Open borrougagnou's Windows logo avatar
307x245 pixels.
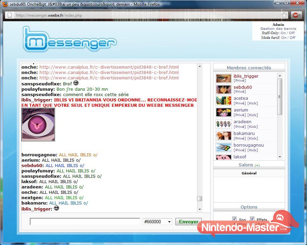click(224, 148)
